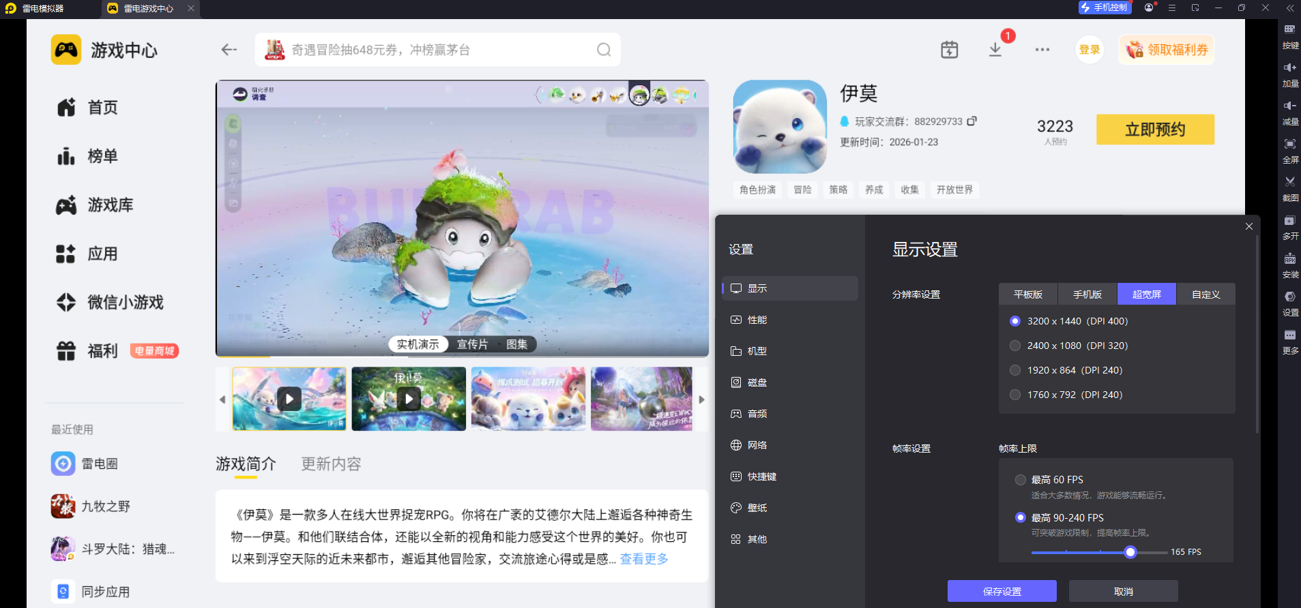Open 九牧之野 from recent list

(91, 506)
